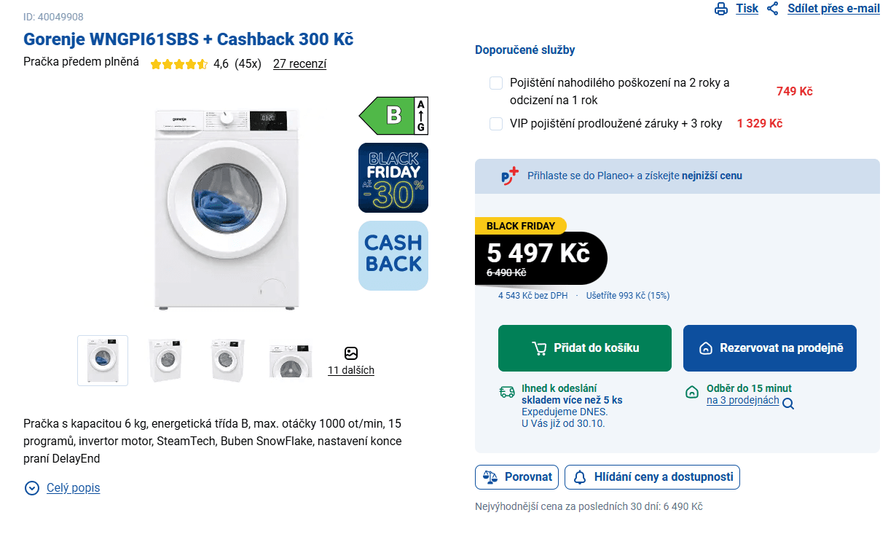Click the Black Friday -30% badge
The height and width of the screenshot is (534, 888).
point(393,177)
